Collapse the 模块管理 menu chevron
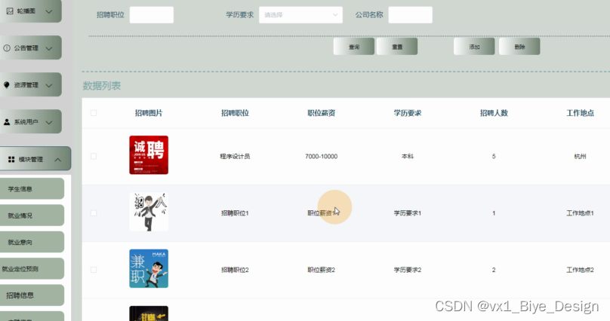The image size is (610, 321). point(57,160)
